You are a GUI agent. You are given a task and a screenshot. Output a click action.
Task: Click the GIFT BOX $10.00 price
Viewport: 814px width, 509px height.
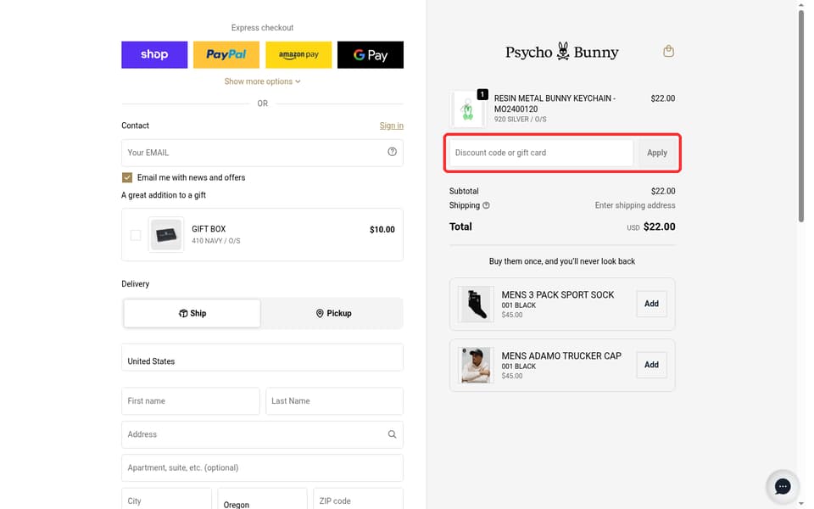tap(382, 230)
